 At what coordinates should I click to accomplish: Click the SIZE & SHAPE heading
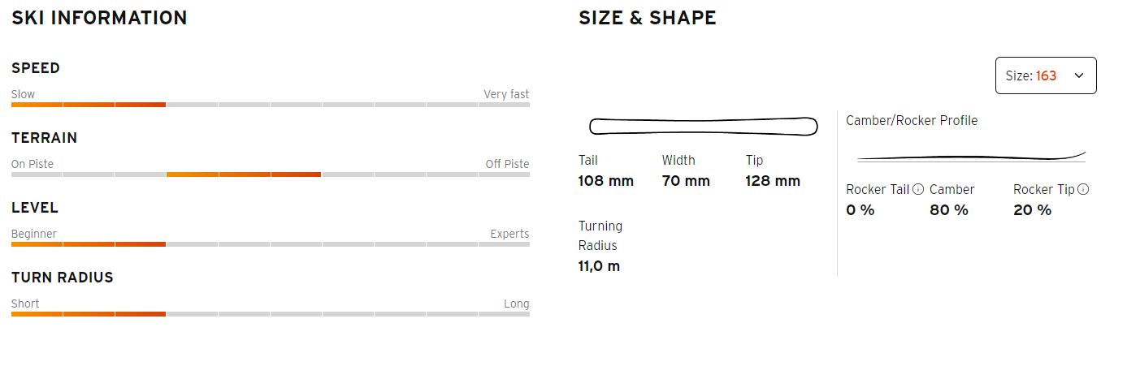pyautogui.click(x=648, y=18)
